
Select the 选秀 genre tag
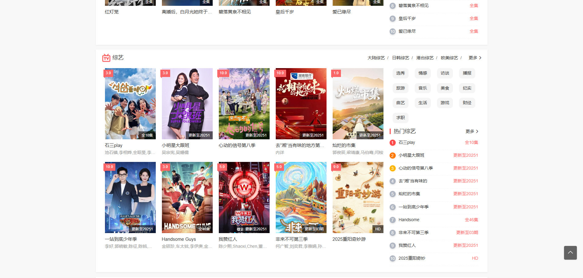click(x=400, y=73)
